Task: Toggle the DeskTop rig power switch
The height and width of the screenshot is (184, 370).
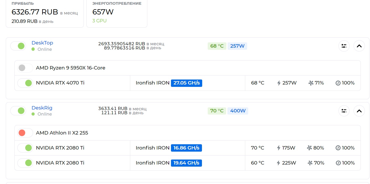Action: [x=18, y=46]
